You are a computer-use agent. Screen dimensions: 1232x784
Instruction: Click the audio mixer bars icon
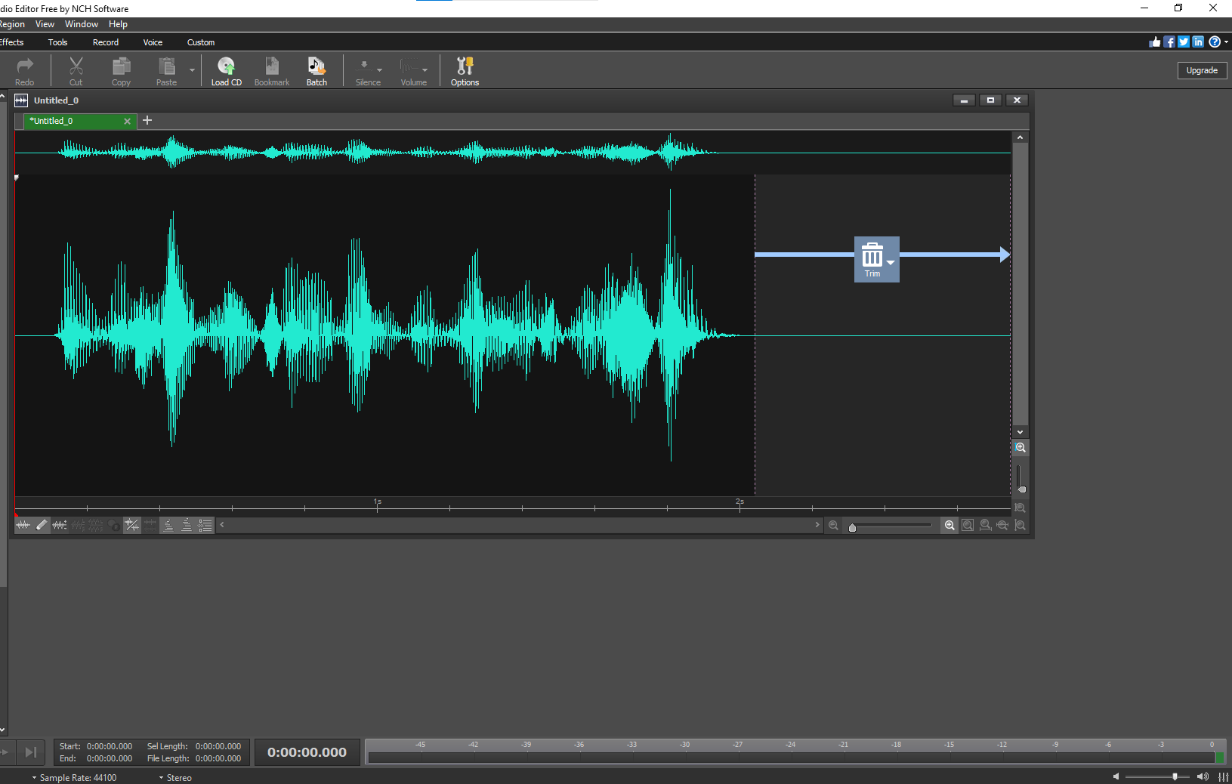coord(1223,777)
